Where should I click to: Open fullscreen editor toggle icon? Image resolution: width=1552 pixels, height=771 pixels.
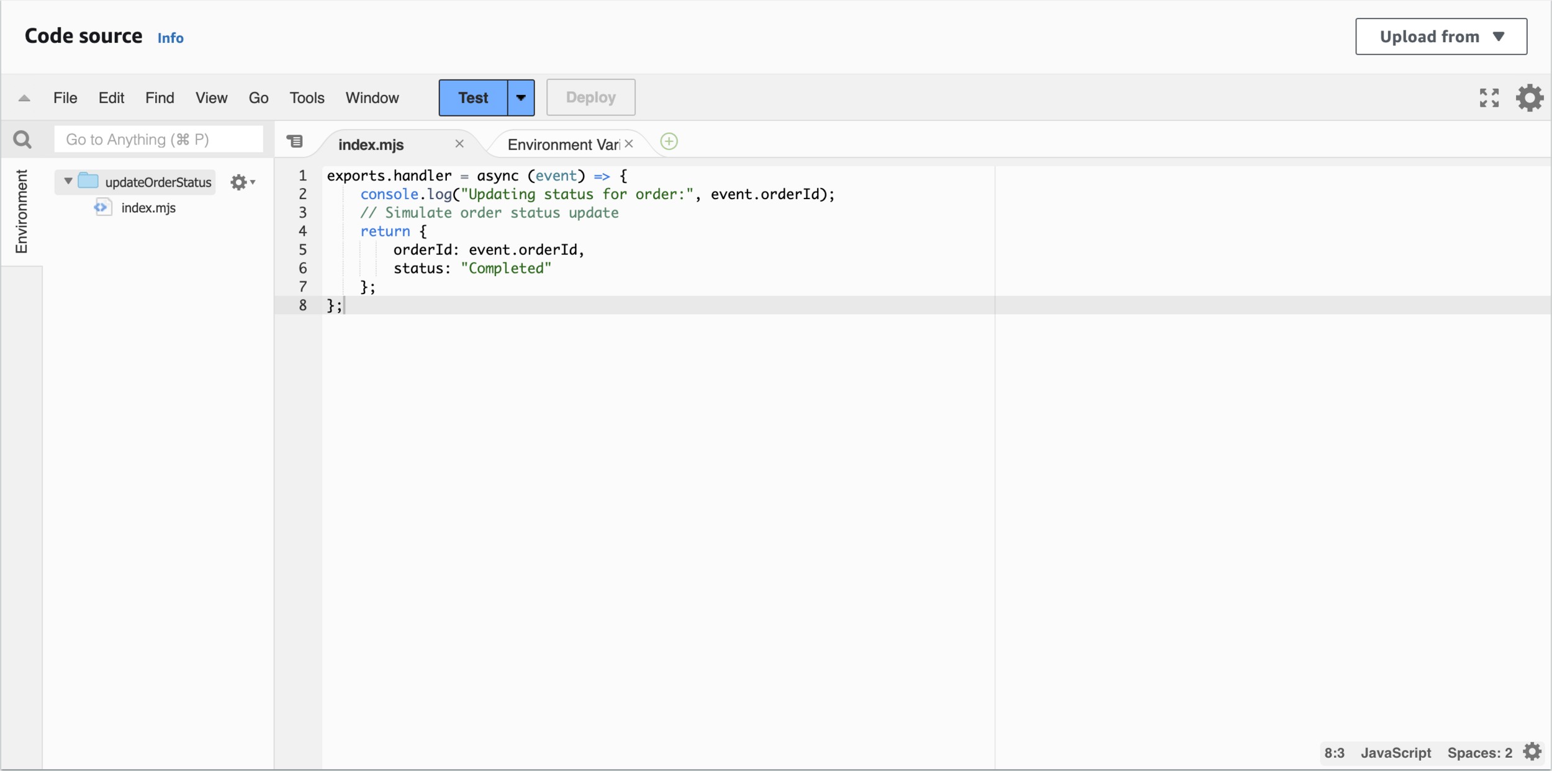point(1489,98)
